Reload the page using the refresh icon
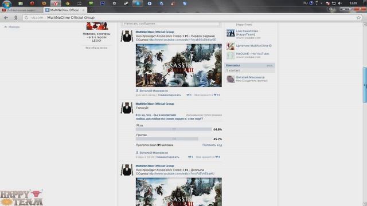The height and width of the screenshot is (206, 367). (x=26, y=18)
